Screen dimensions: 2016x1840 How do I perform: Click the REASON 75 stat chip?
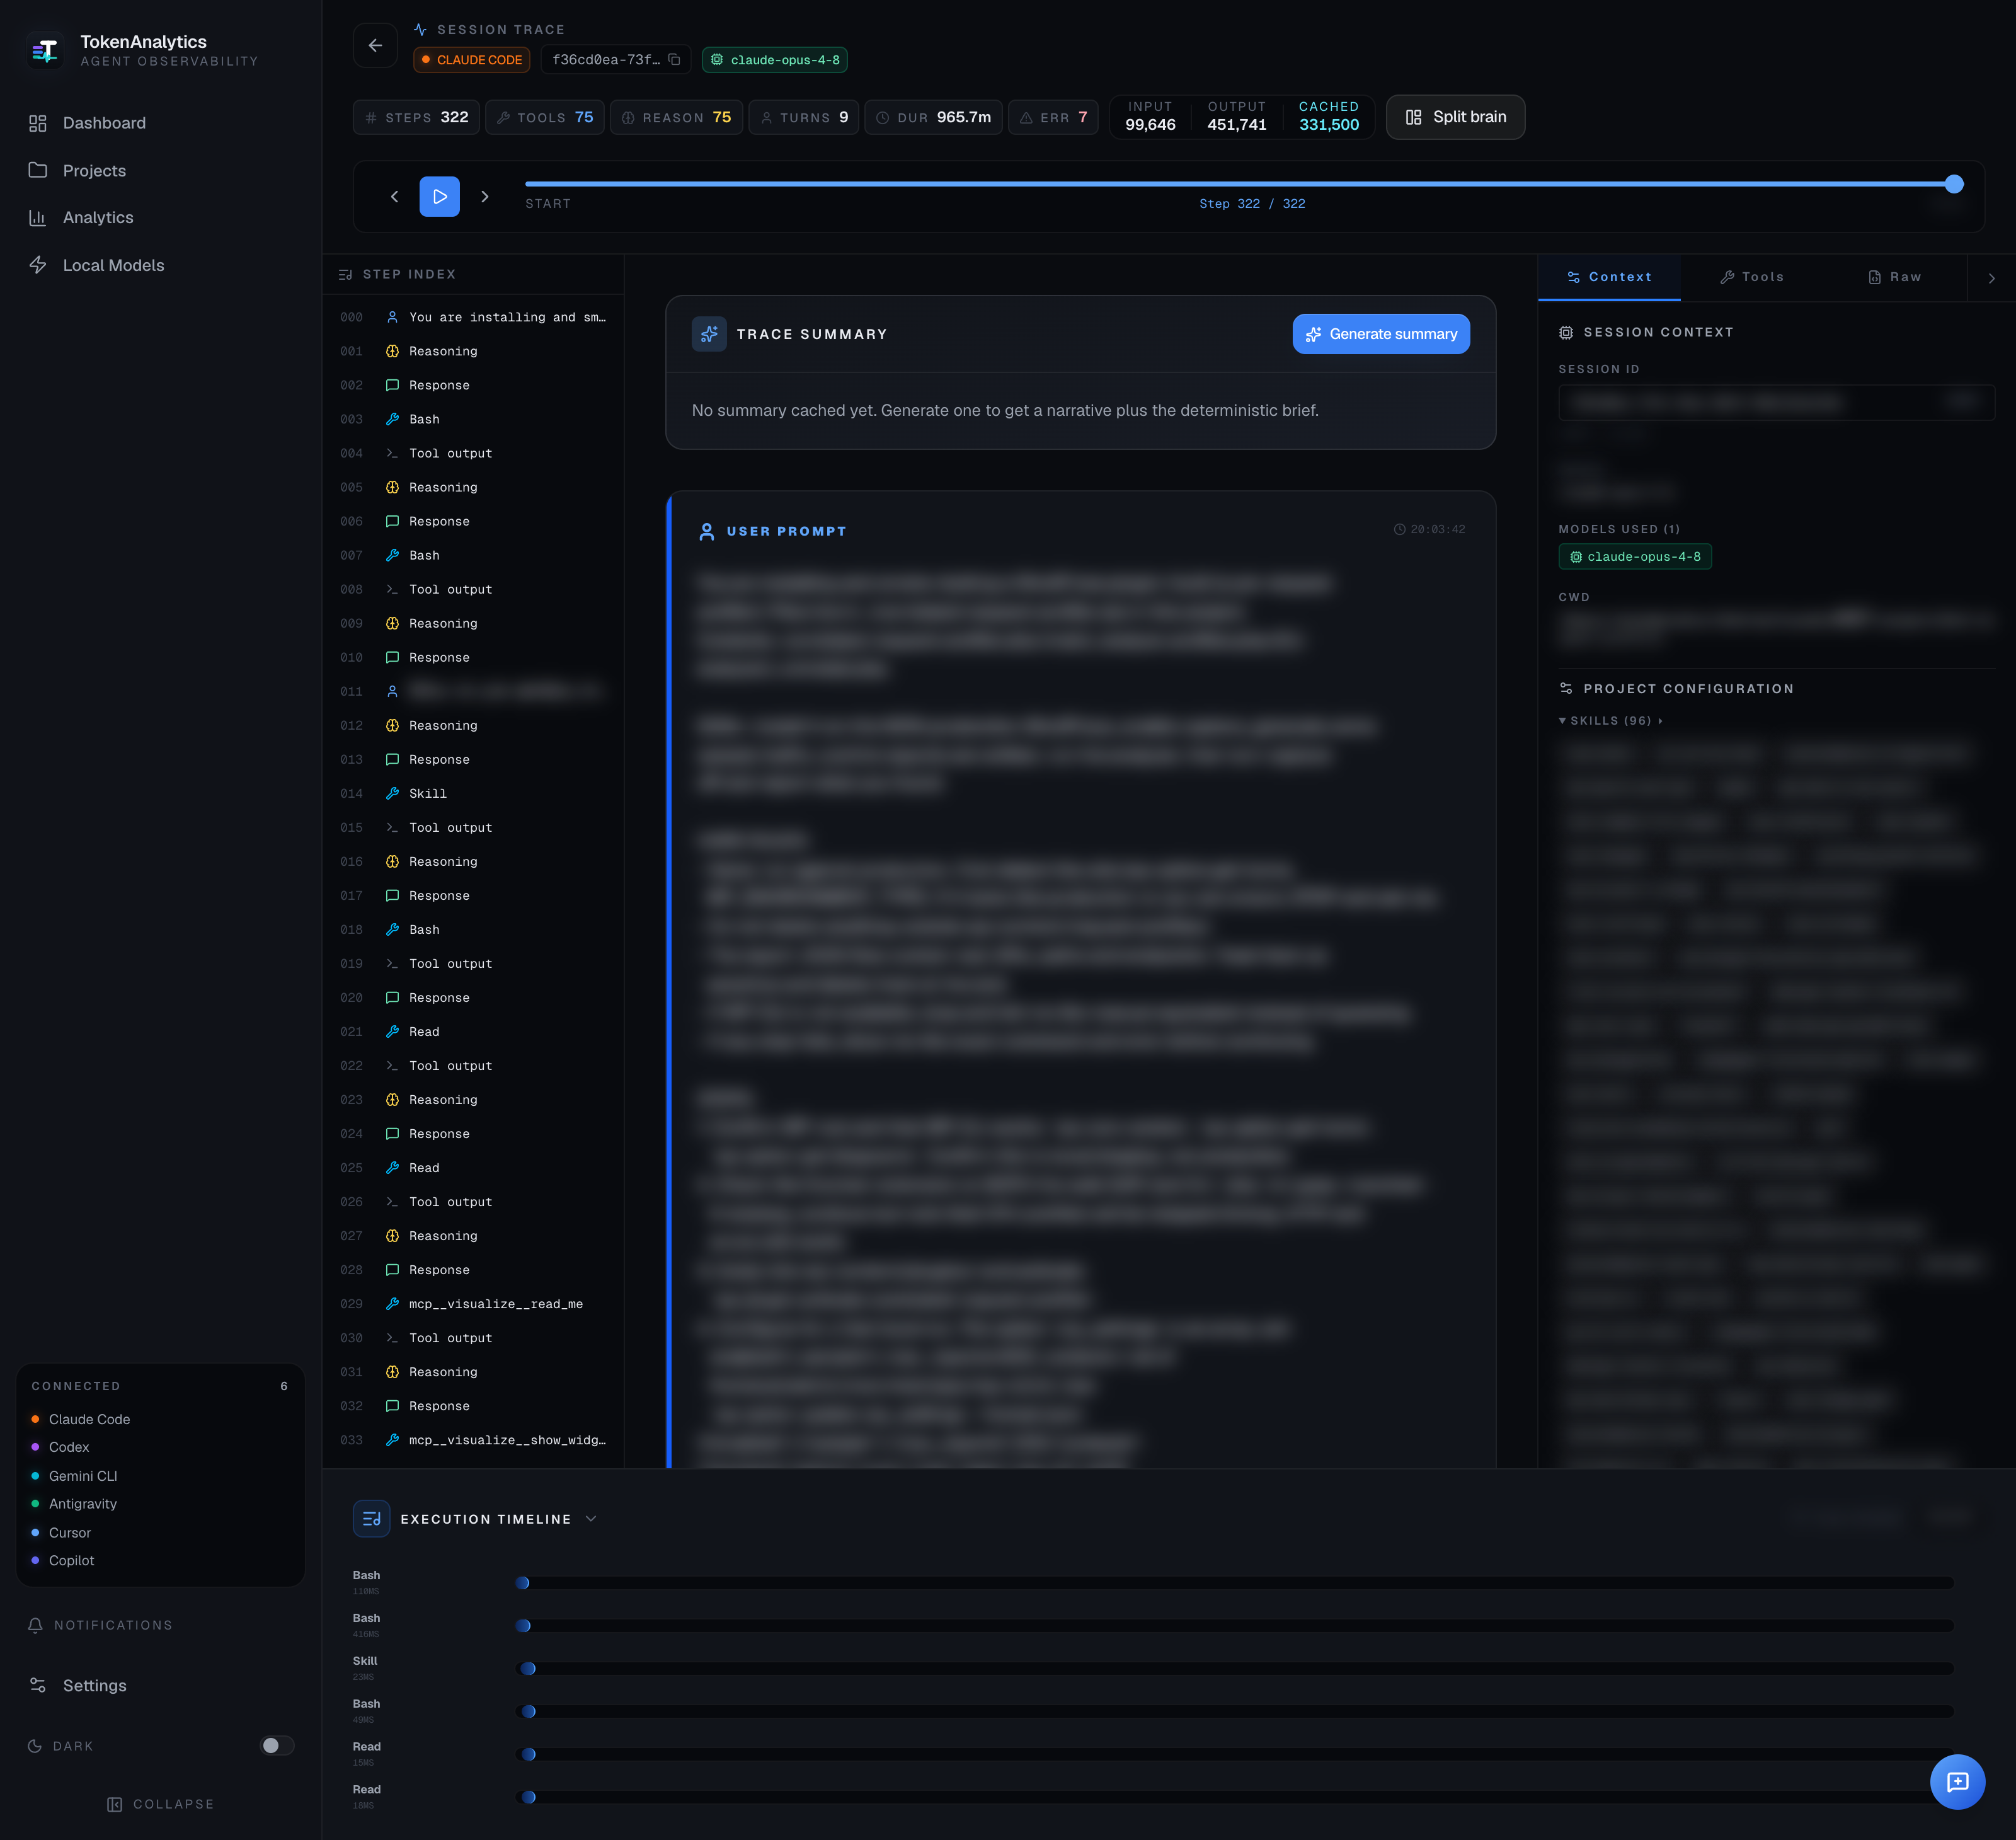coord(676,117)
